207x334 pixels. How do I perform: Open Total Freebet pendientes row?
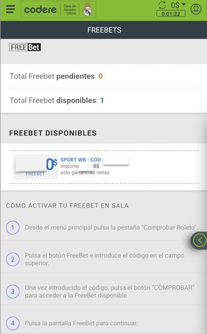point(104,76)
